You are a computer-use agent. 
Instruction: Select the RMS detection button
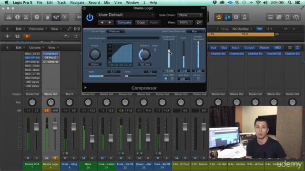tap(172, 79)
